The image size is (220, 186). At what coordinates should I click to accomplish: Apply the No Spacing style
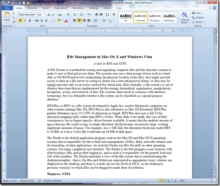pyautogui.click(x=155, y=18)
